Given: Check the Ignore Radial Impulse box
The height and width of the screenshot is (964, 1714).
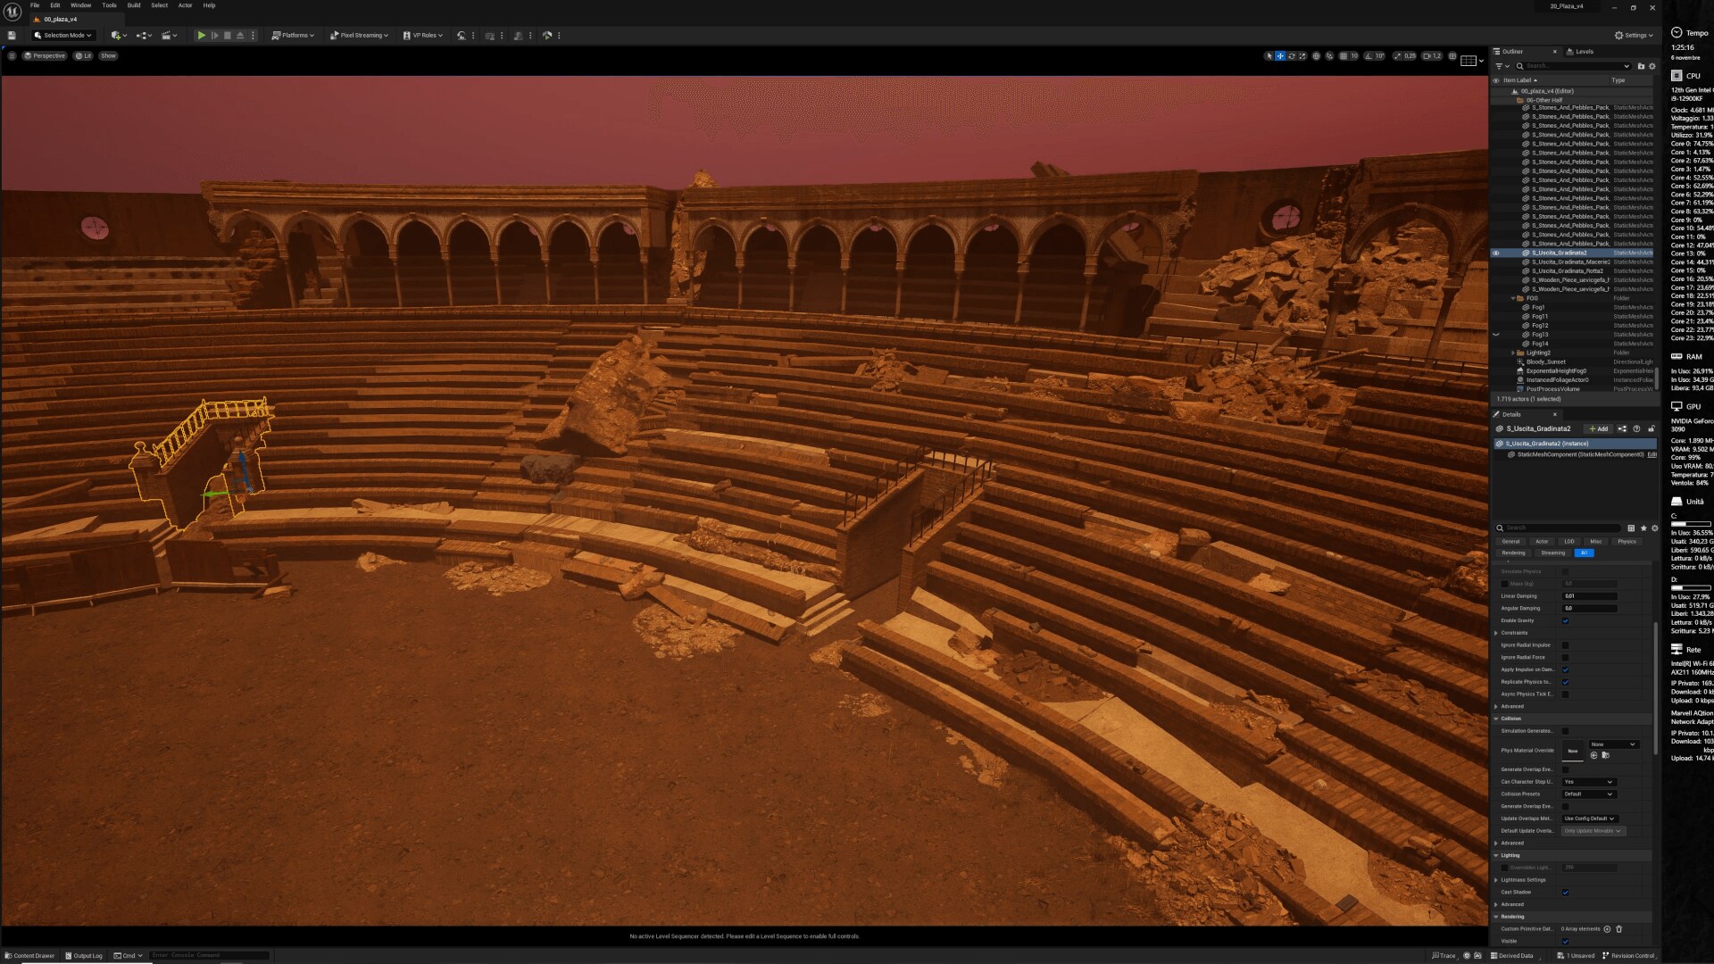Looking at the screenshot, I should tap(1565, 645).
